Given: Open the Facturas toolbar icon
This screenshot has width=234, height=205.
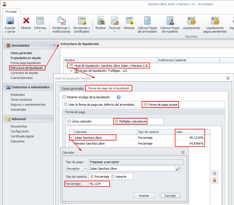Looking at the screenshot, I should click(x=115, y=20).
